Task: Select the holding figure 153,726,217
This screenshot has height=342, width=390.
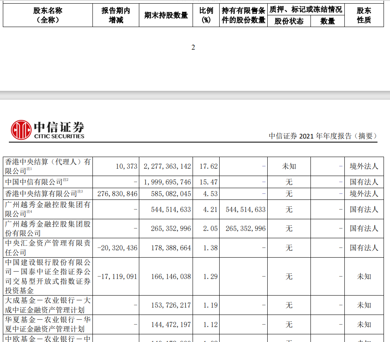Action: click(171, 305)
